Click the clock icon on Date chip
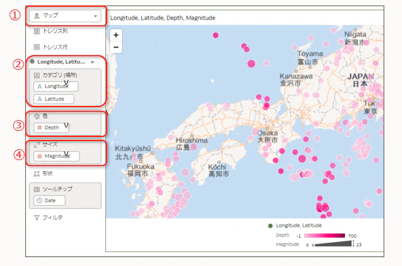402x266 pixels. tap(39, 201)
